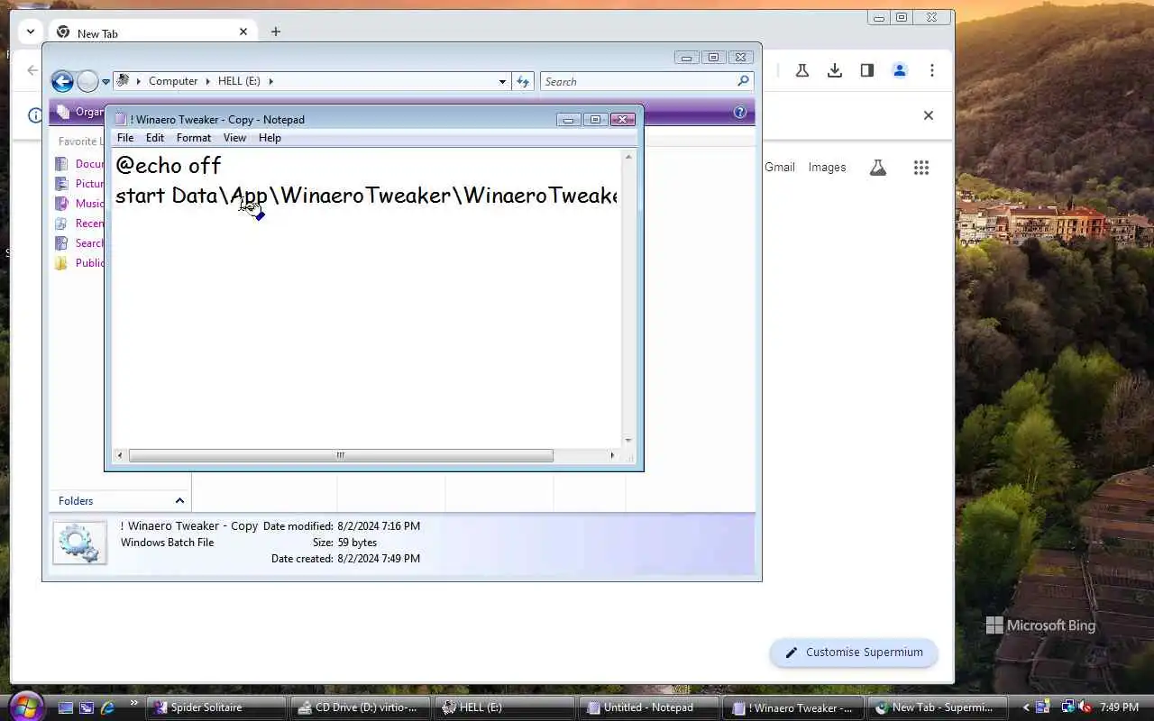Image resolution: width=1154 pixels, height=721 pixels.
Task: Click the Explorer refresh button
Action: tap(523, 81)
